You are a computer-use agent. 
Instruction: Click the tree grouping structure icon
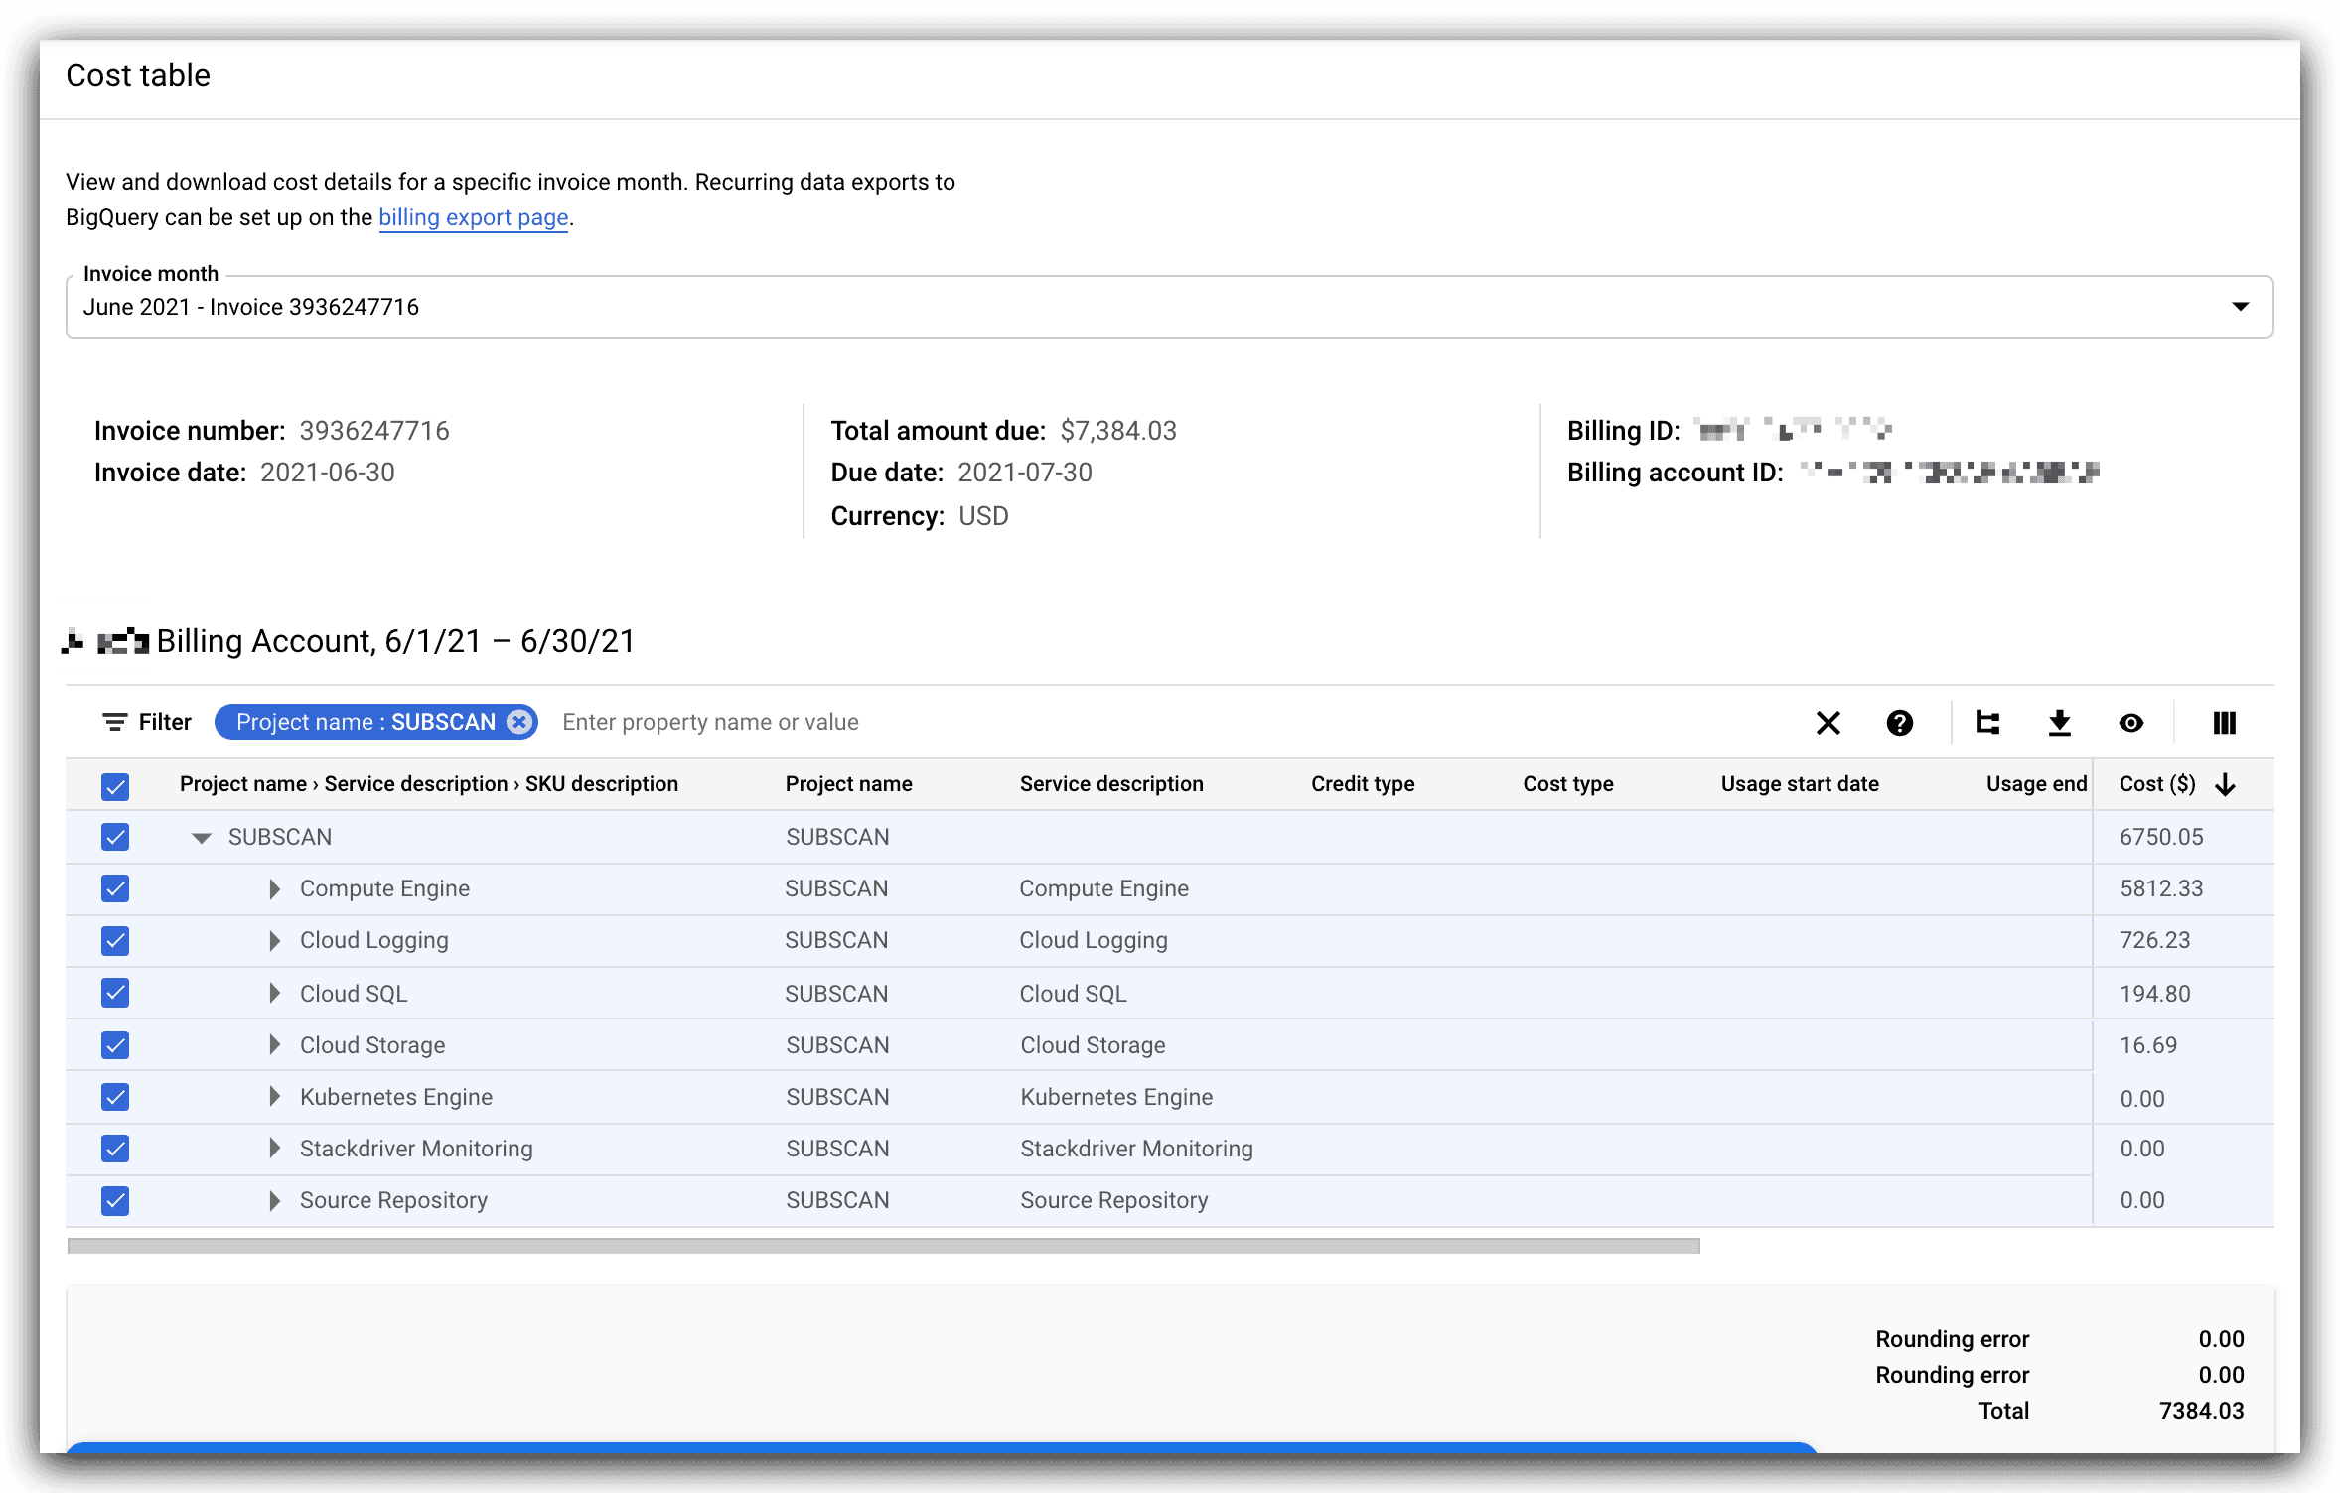[1987, 723]
